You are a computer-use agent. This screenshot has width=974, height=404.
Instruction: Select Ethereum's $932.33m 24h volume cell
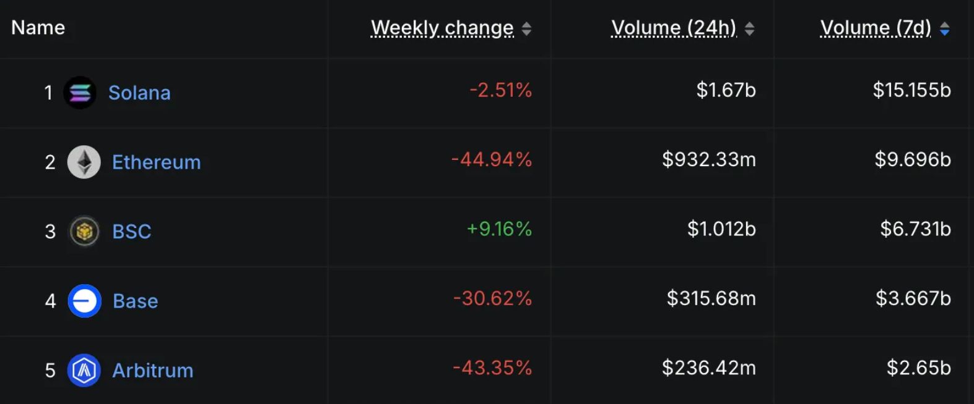708,159
